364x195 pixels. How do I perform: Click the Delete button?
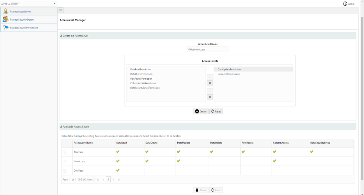click(x=201, y=190)
